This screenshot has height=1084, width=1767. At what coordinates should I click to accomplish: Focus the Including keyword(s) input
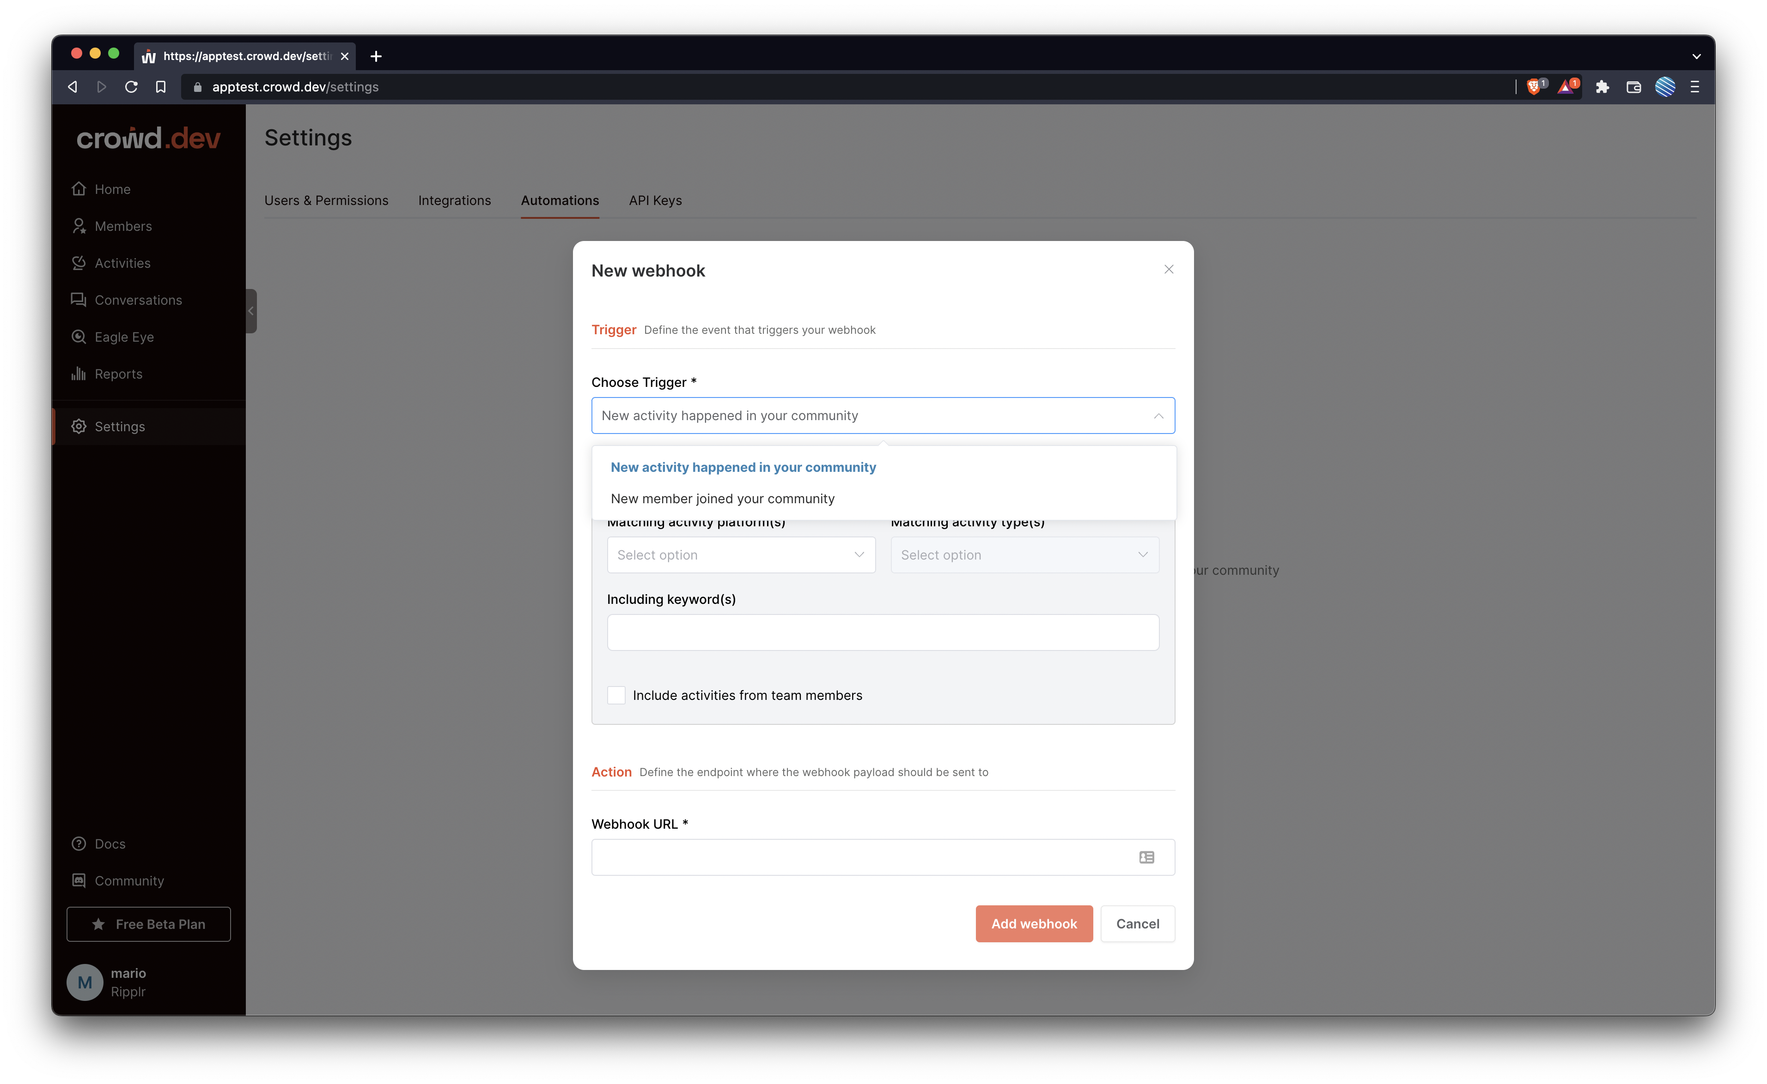tap(883, 632)
